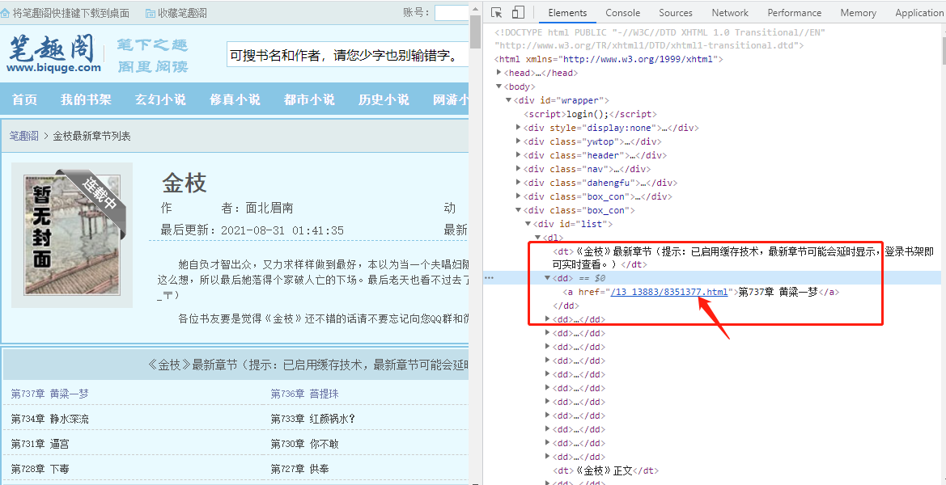This screenshot has width=946, height=485.
Task: Open the 历史小说 category
Action: 384,99
